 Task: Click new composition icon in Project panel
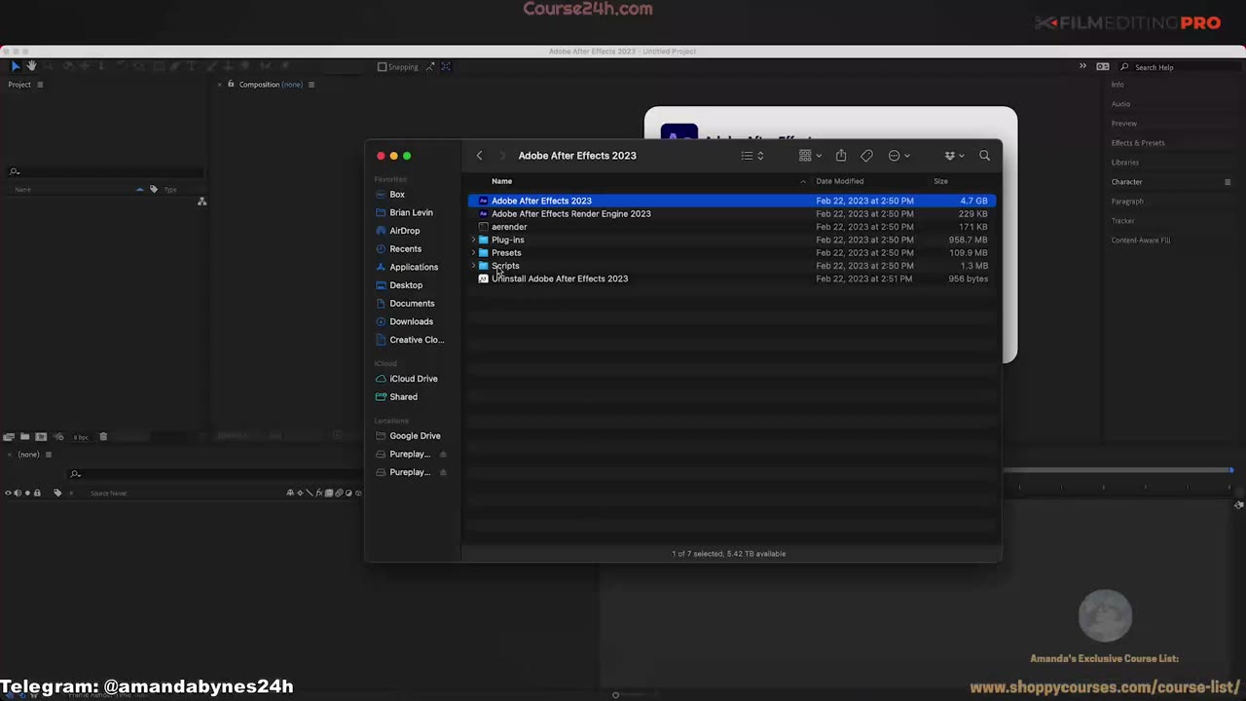(x=42, y=437)
